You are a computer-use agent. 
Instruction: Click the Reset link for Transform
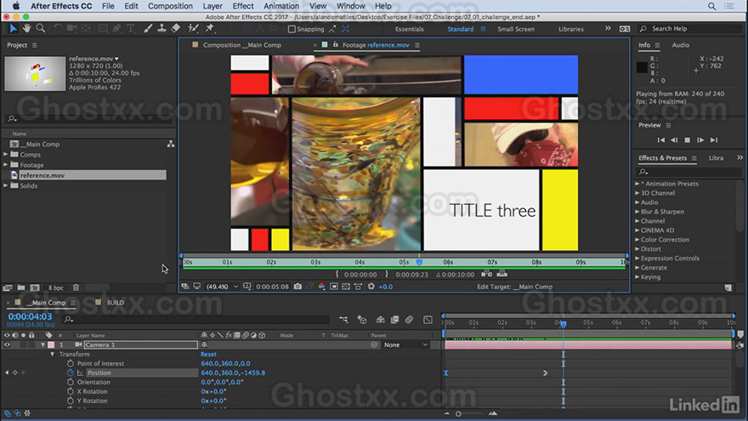tap(208, 354)
